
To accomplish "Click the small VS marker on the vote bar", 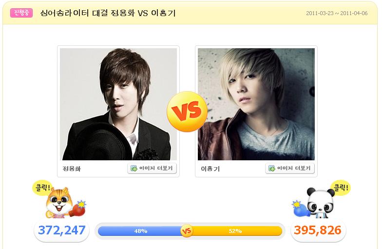I will click(x=187, y=231).
